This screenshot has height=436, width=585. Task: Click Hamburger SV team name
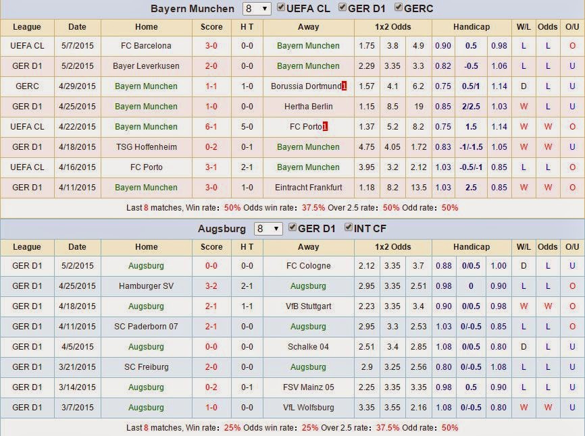[146, 286]
